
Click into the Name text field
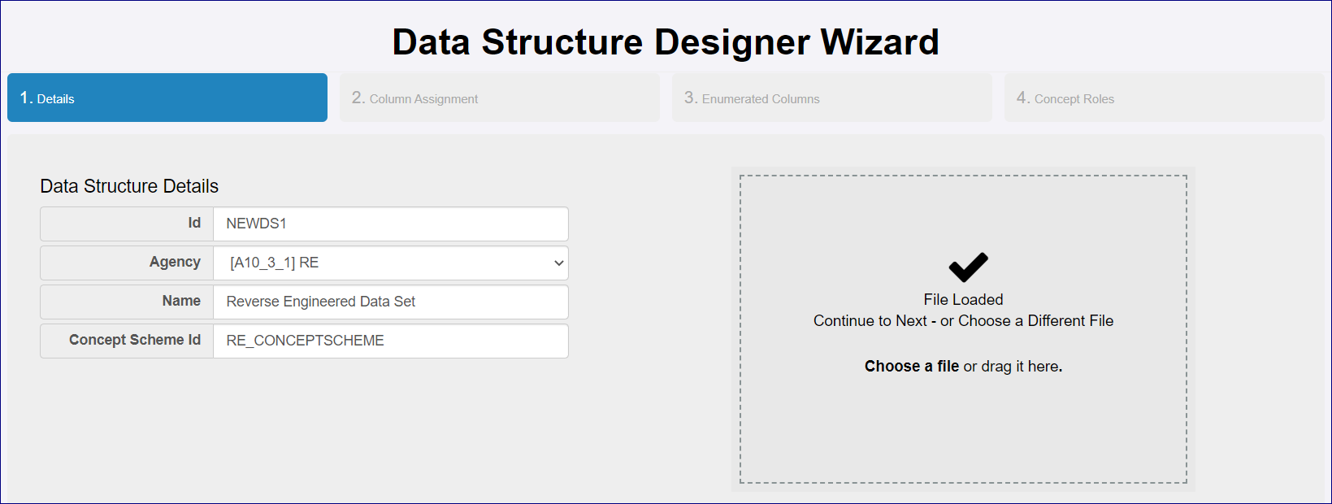[x=390, y=302]
